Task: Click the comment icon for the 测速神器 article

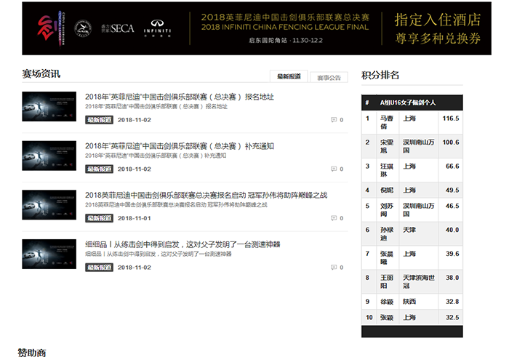Action: (x=334, y=268)
